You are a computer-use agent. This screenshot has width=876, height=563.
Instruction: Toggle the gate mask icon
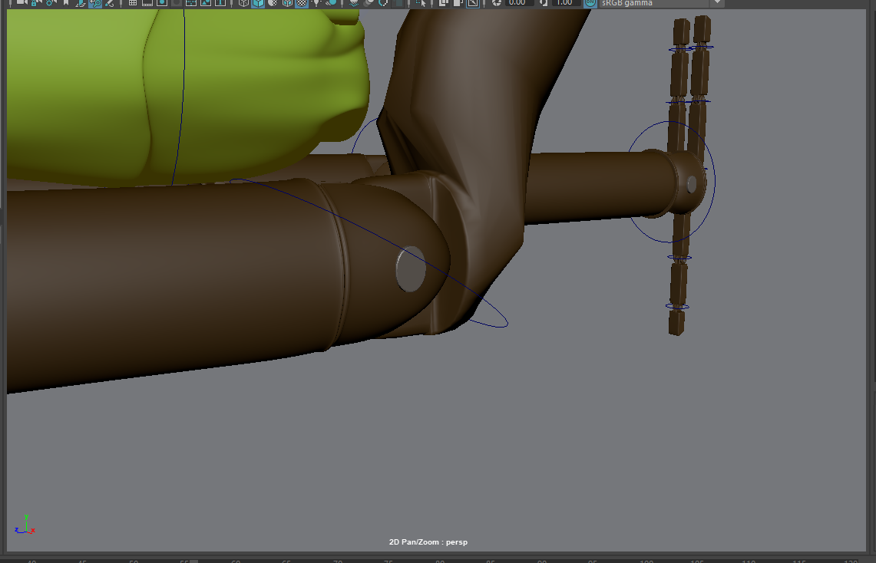click(x=177, y=3)
